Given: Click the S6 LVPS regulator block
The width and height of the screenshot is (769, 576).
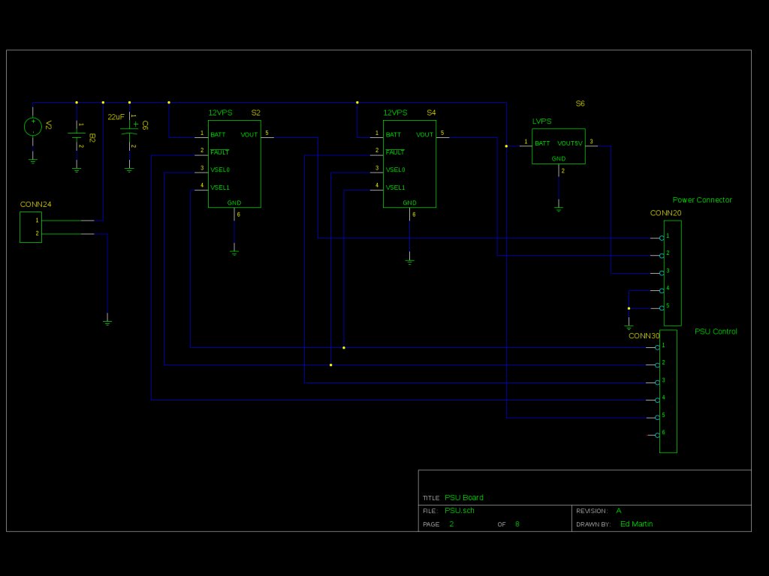Looking at the screenshot, I should coord(558,146).
